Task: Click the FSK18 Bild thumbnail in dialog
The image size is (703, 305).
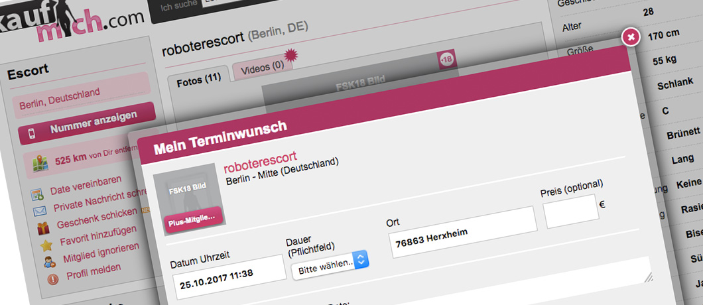Action: [x=189, y=200]
